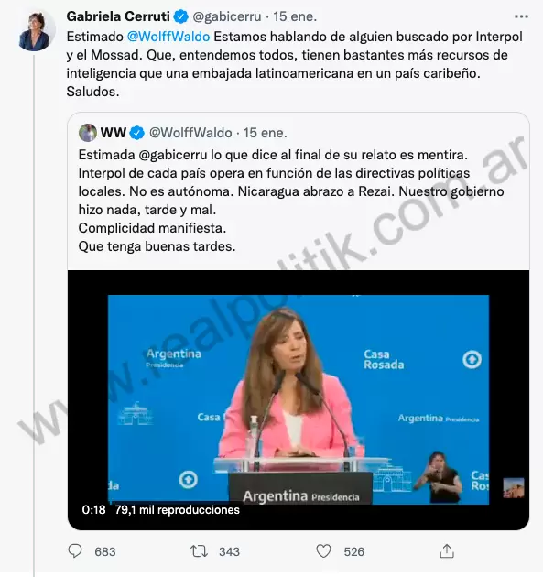This screenshot has height=577, width=543.
Task: Open Gabriela Cerruti's profile avatar
Action: coord(35,31)
